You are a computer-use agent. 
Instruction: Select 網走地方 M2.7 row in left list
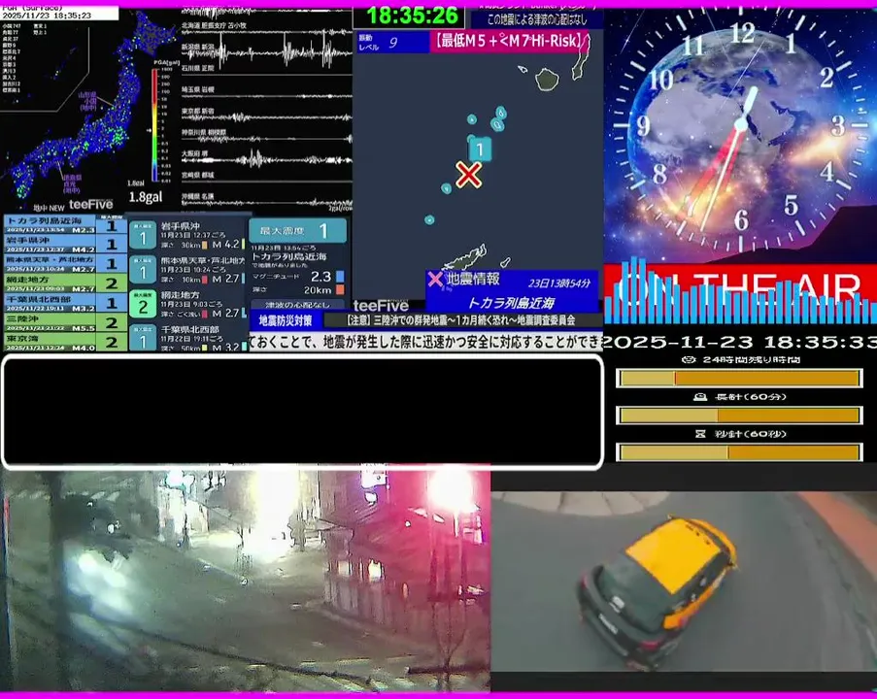click(x=65, y=283)
